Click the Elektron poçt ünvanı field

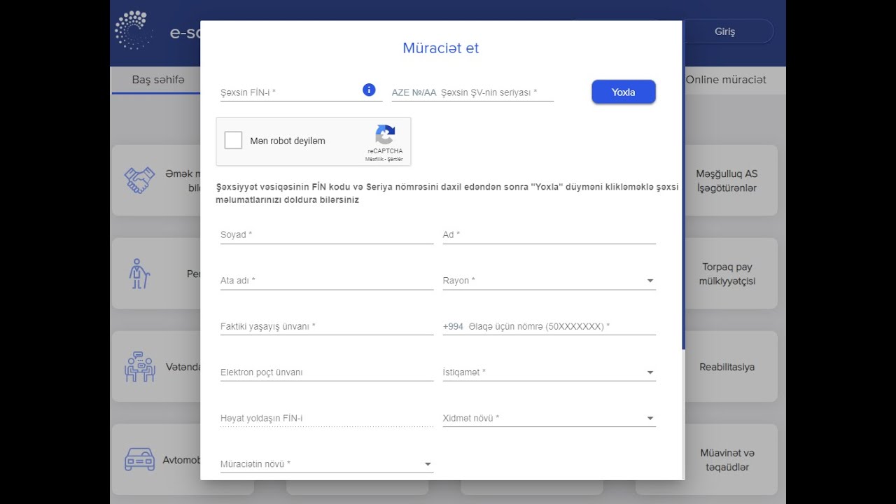tap(327, 372)
